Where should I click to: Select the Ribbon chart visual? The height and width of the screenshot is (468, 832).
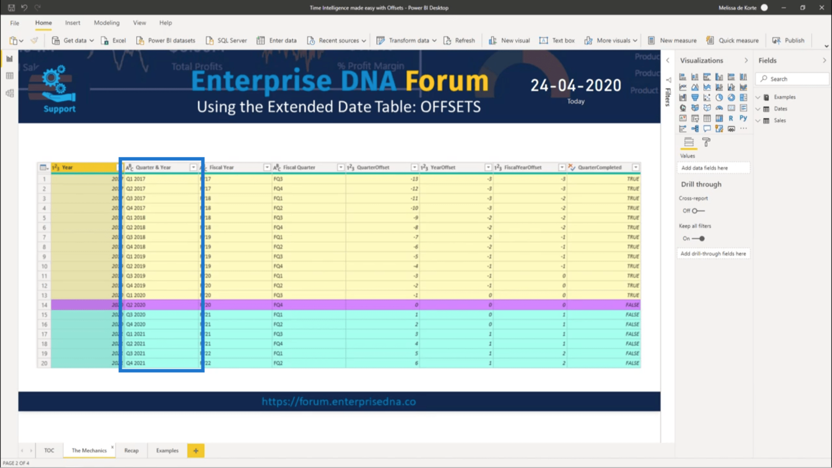743,87
